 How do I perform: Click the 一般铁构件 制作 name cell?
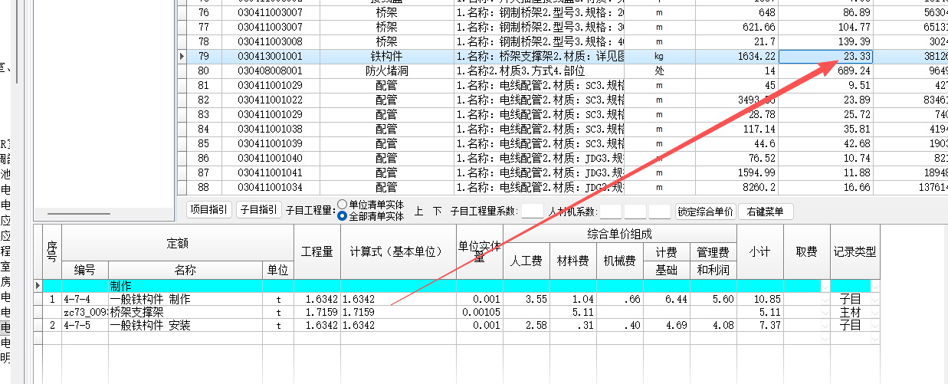coord(185,300)
